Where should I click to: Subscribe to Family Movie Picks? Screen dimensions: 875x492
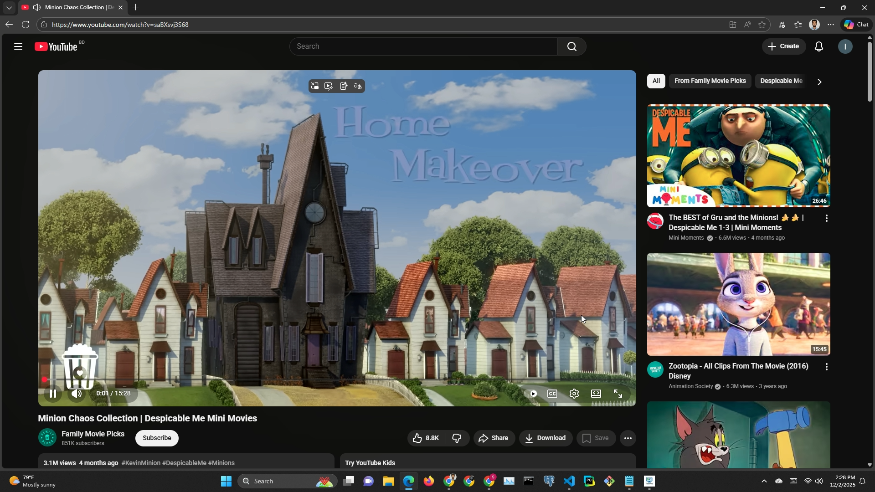coord(157,438)
